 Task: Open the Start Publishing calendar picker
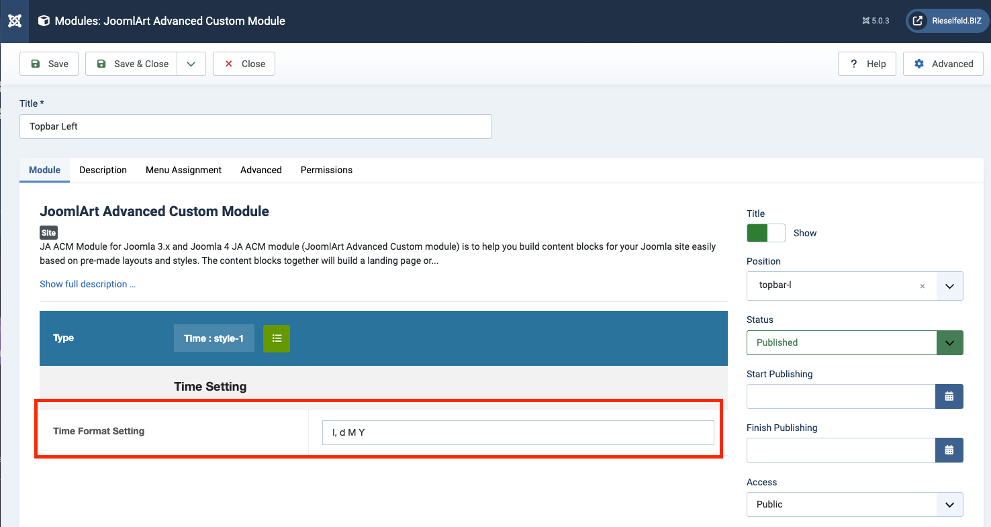coord(949,397)
